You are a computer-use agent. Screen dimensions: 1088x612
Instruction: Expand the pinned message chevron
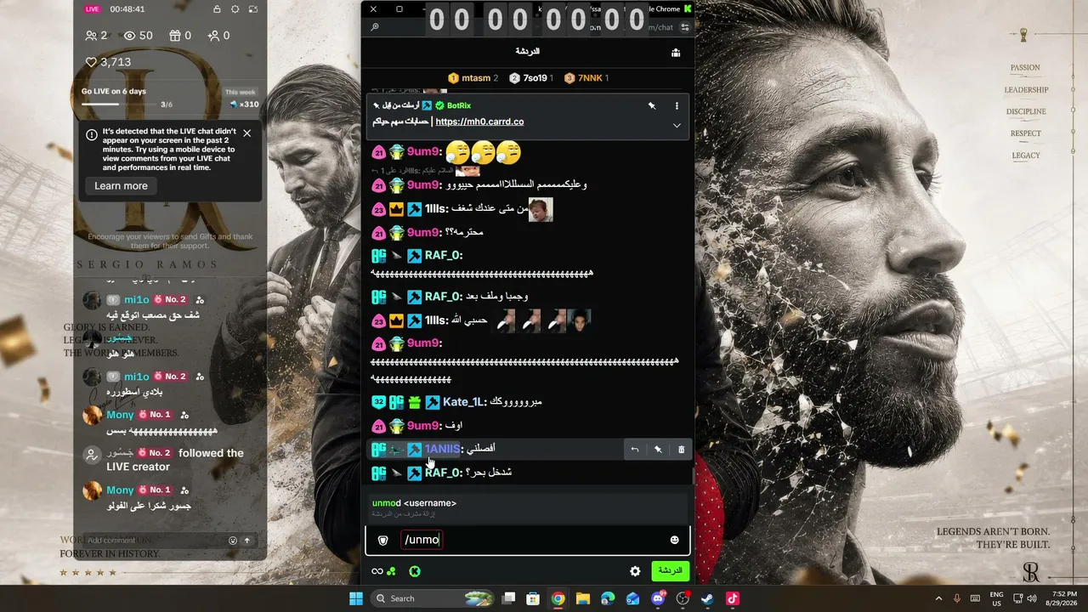[x=677, y=125]
